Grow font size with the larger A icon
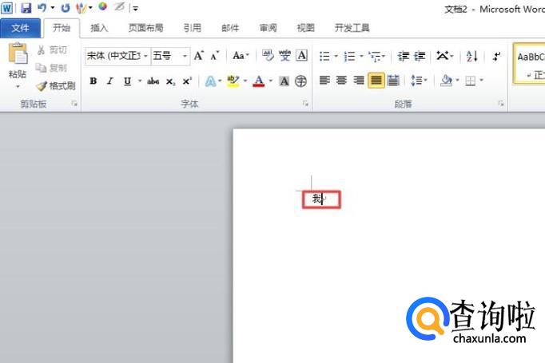The width and height of the screenshot is (545, 363). pos(198,56)
